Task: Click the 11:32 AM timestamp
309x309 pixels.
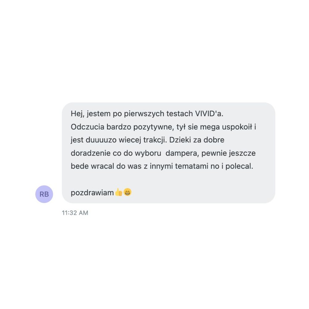Action: coord(75,213)
